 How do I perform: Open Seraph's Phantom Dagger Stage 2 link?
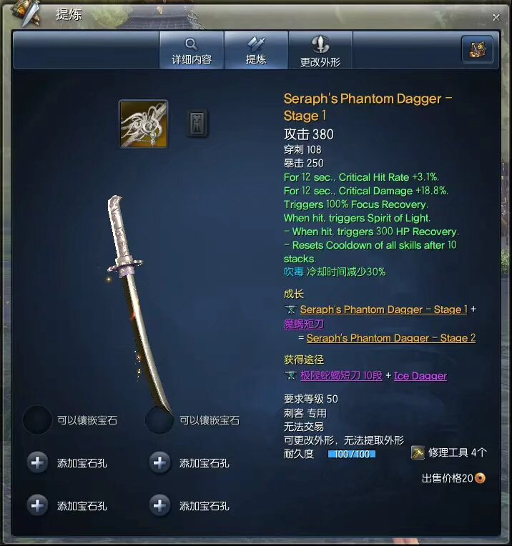(x=391, y=338)
